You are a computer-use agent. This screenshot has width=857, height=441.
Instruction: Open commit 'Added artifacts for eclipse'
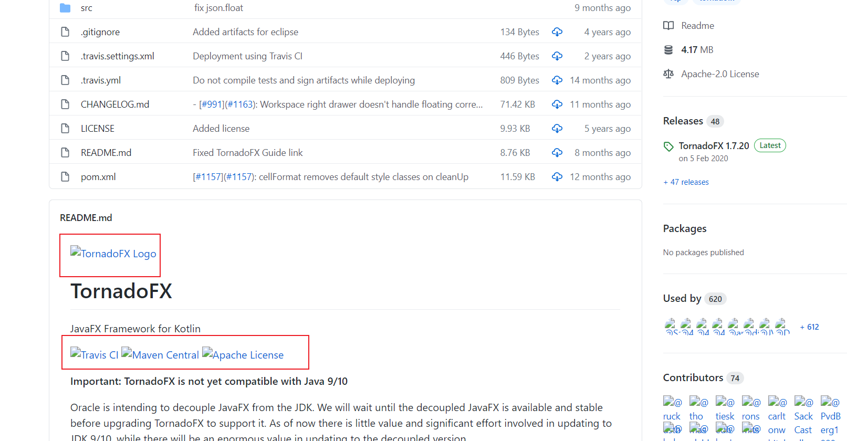click(x=245, y=32)
